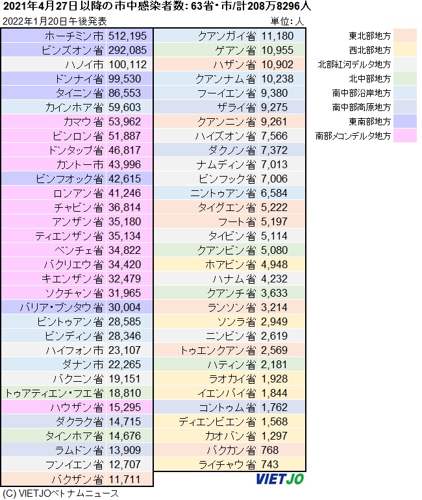Click the value 9,380
The image size is (422, 500).
(x=274, y=93)
